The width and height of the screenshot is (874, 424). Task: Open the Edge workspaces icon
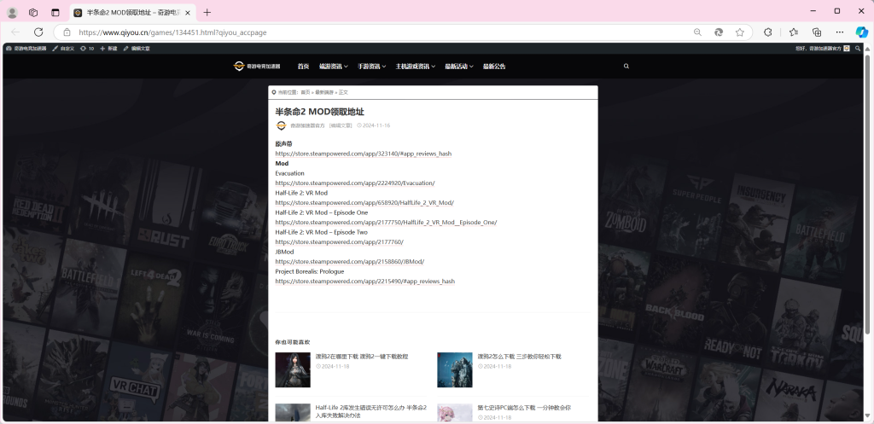[x=33, y=12]
